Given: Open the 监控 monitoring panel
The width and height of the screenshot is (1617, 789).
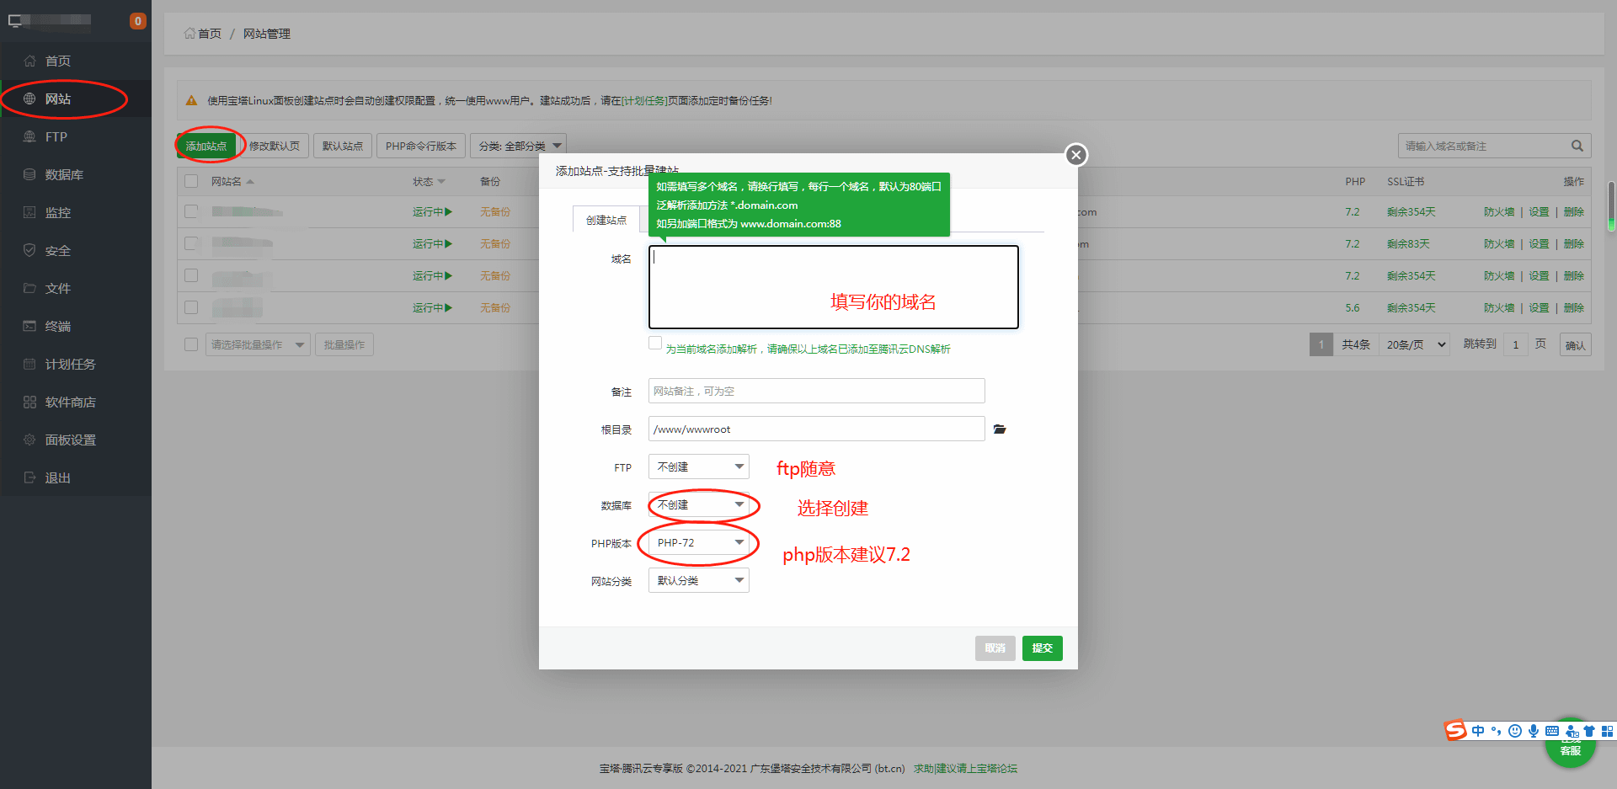Looking at the screenshot, I should [56, 212].
